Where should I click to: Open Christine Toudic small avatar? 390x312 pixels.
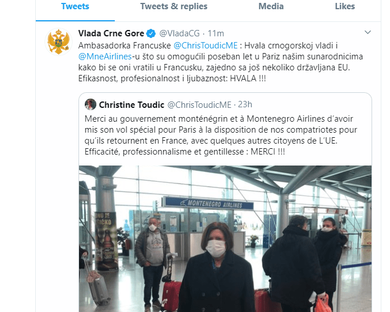pos(90,104)
